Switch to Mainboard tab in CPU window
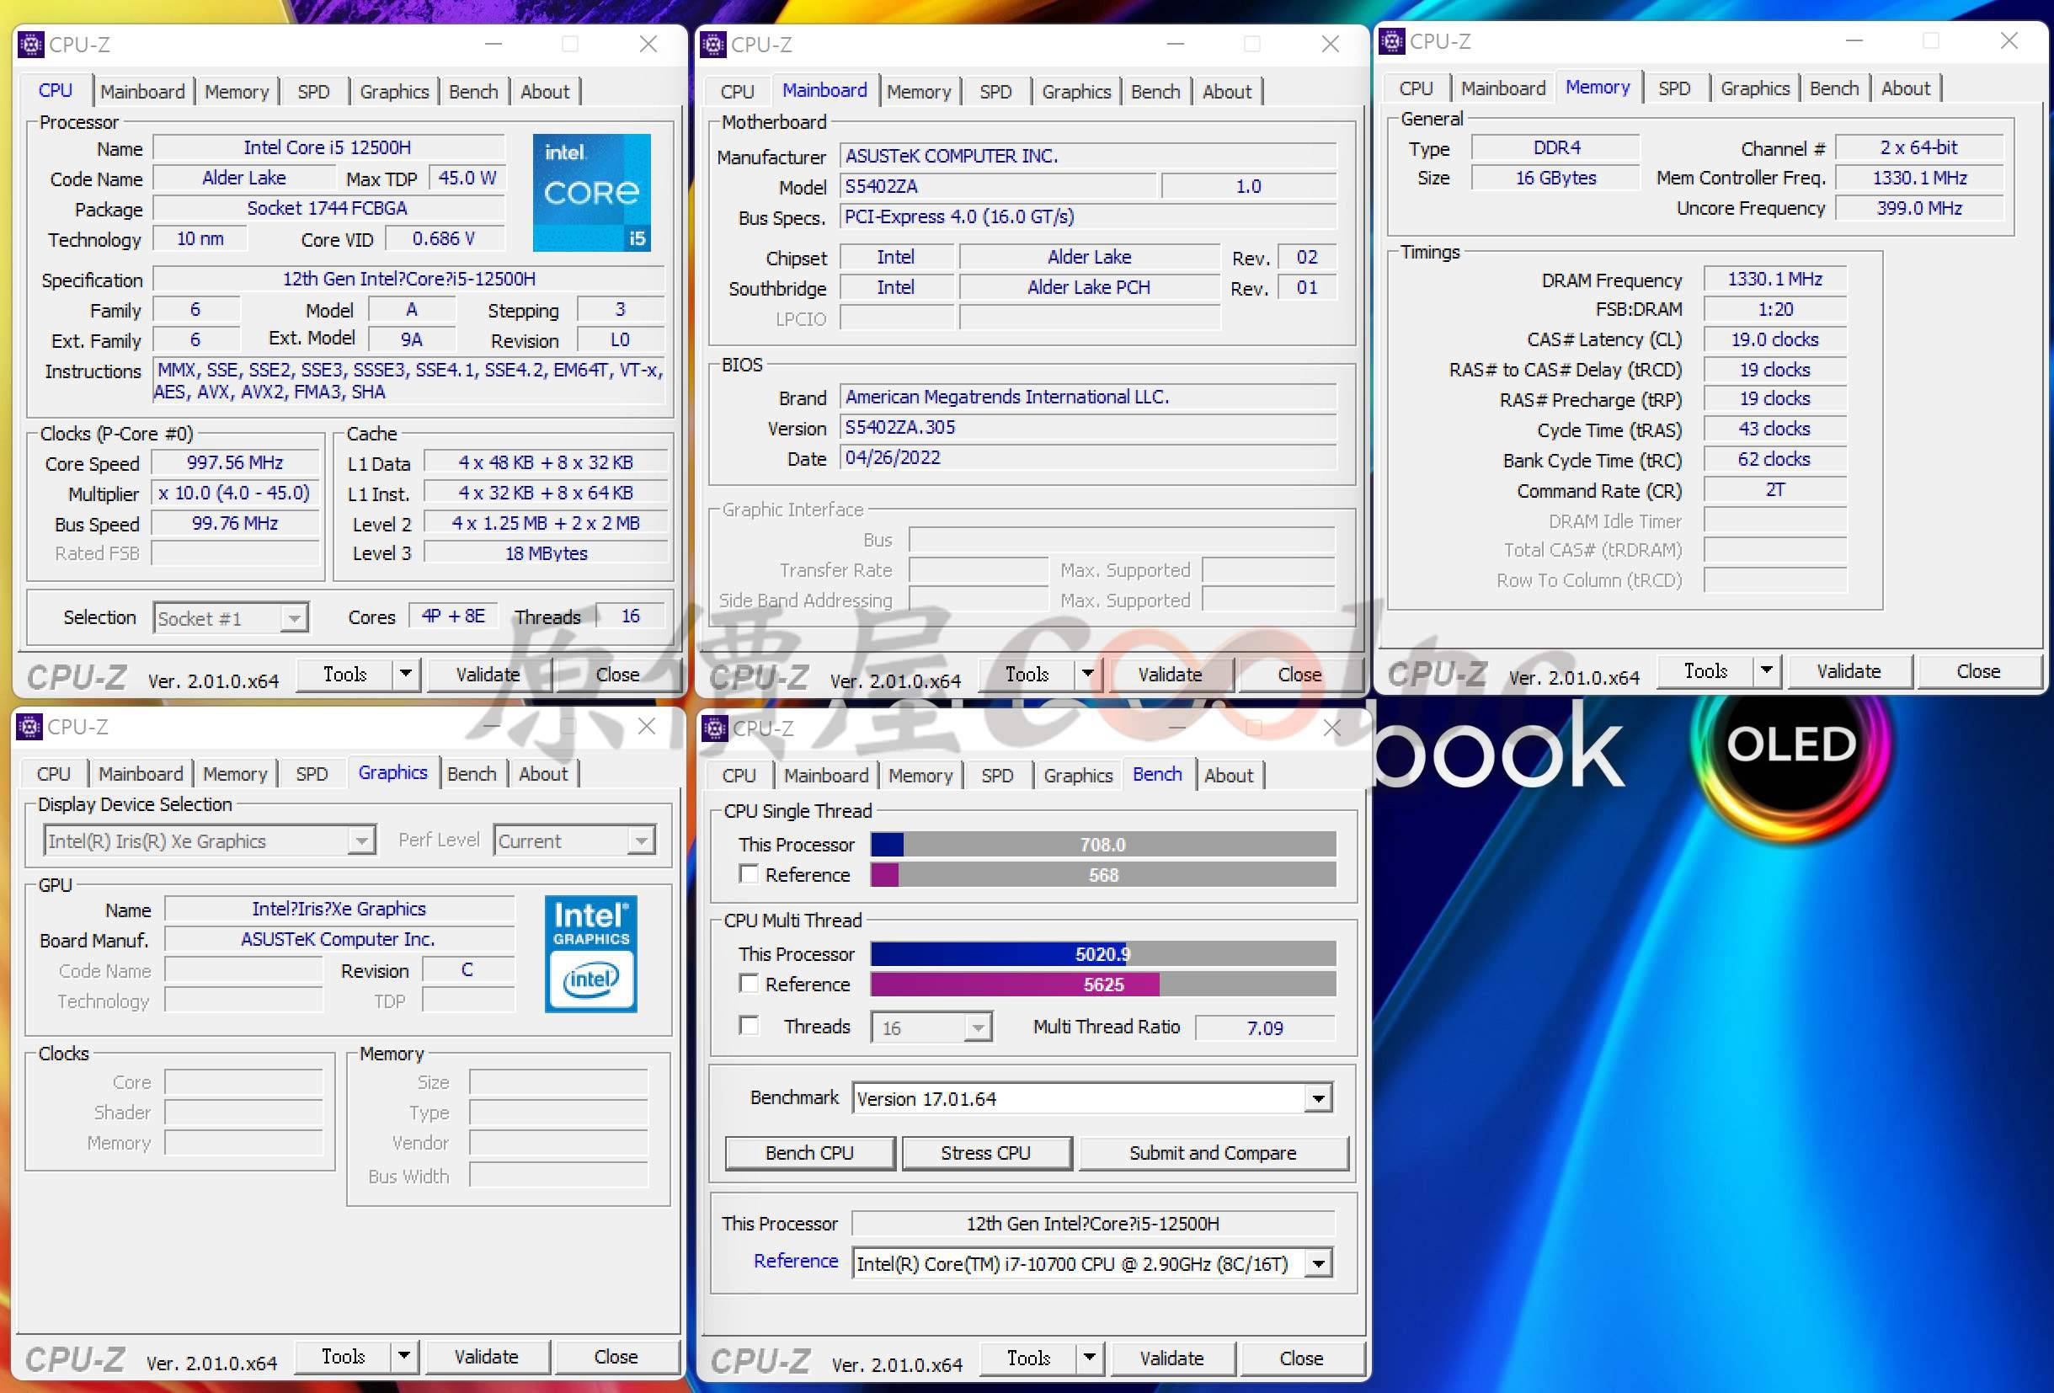The height and width of the screenshot is (1393, 2054). (142, 92)
